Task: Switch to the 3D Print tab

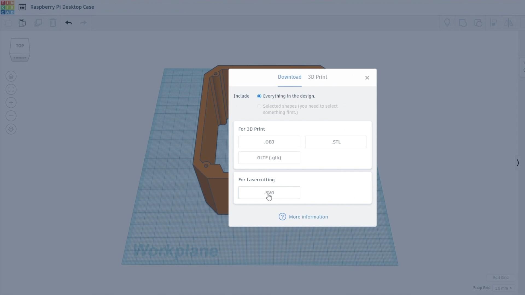Action: coord(317,77)
